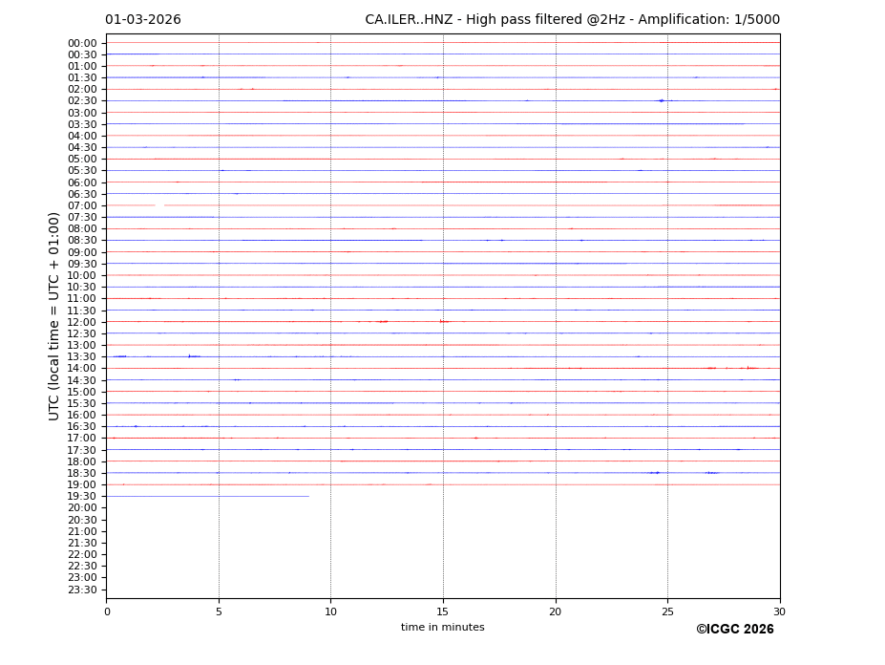
Task: Click the end of the 19:30 trace line
Action: point(308,496)
